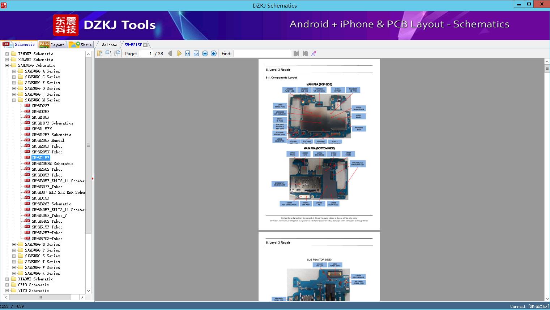Select the SM-M215F document tab
Image resolution: width=550 pixels, height=310 pixels.
pyautogui.click(x=133, y=45)
